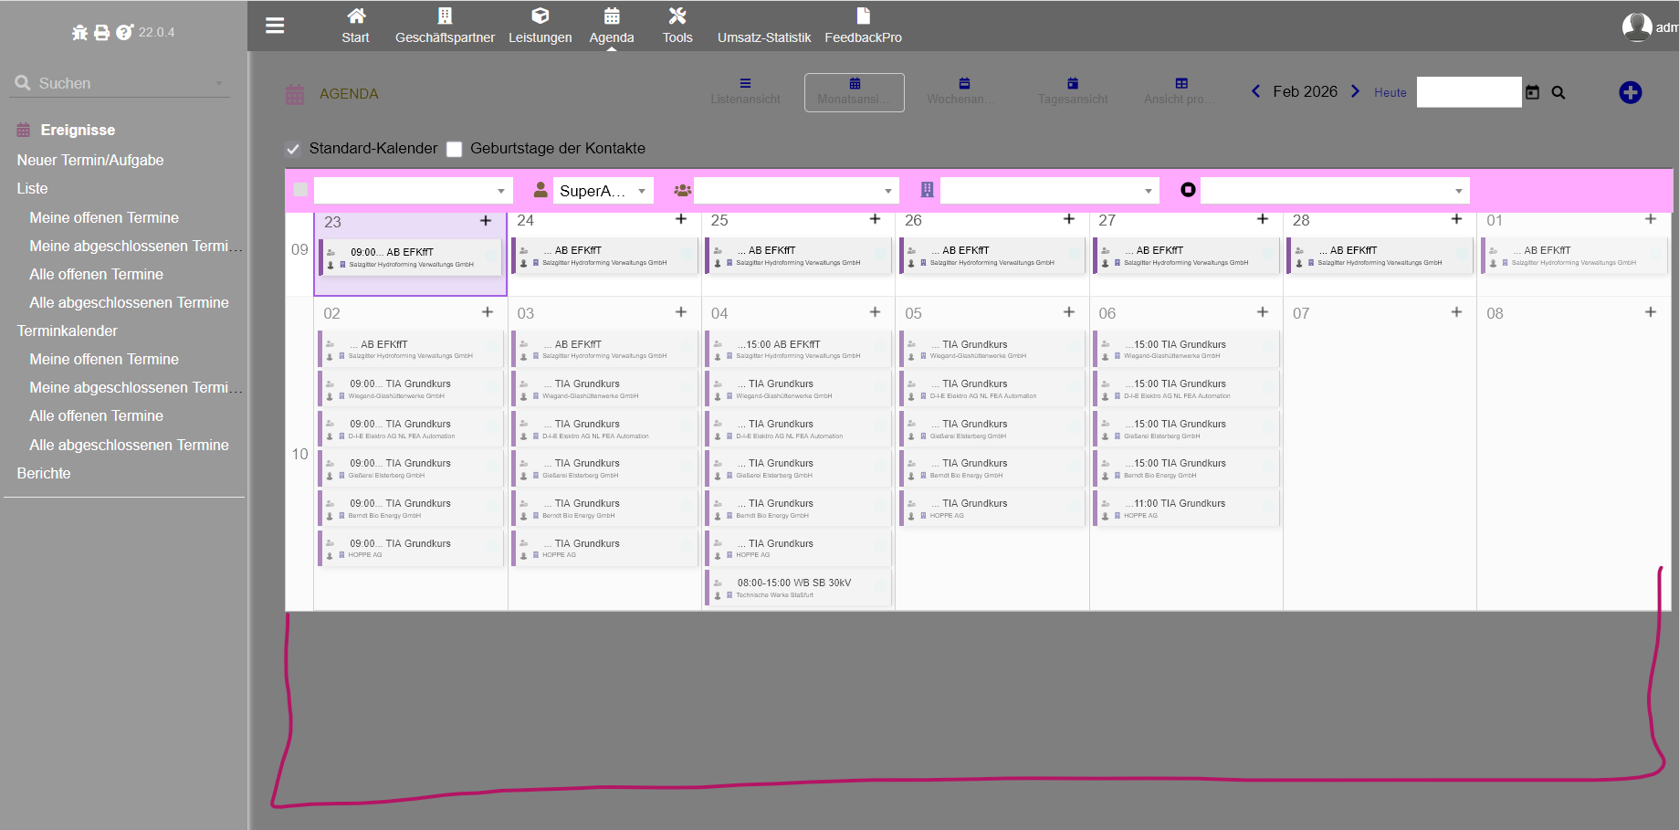1679x830 pixels.
Task: Click the magnifier icon next to the date field
Action: pos(1558,92)
